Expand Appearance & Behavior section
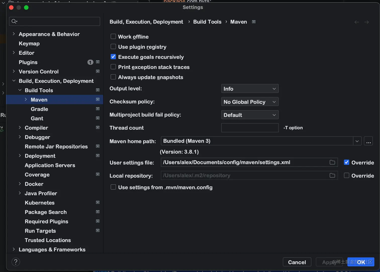Viewport: 380px width, 272px height. (14, 34)
